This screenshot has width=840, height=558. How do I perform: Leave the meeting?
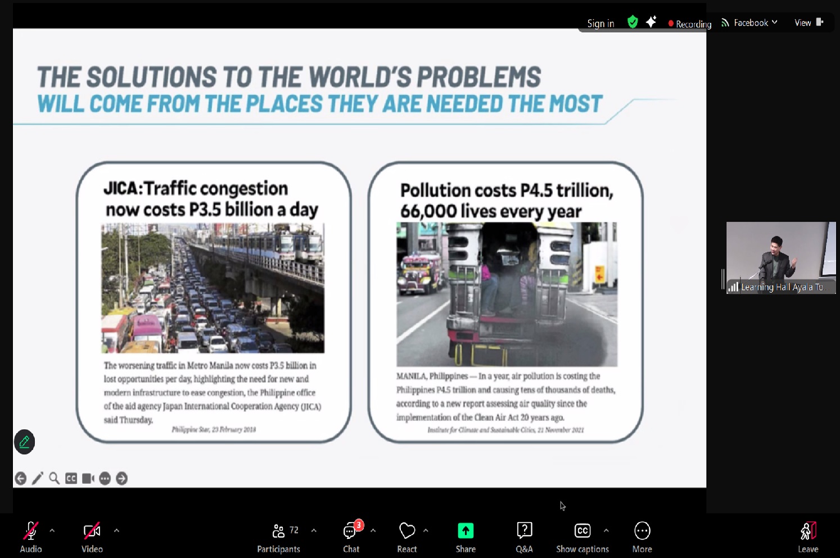click(x=808, y=537)
